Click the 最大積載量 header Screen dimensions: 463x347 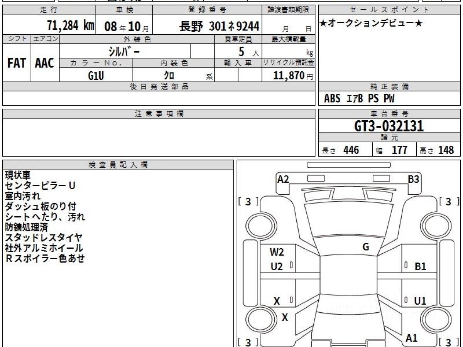(x=289, y=39)
